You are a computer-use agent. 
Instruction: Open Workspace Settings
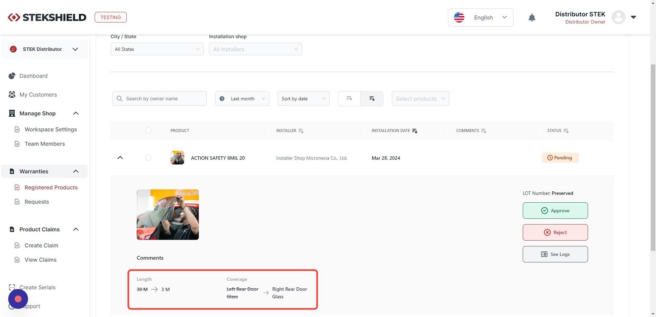(x=51, y=129)
